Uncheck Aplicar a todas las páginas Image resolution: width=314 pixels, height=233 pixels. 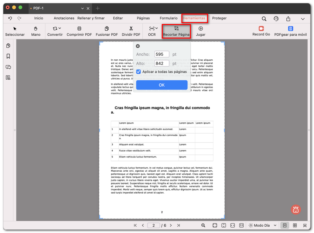138,72
